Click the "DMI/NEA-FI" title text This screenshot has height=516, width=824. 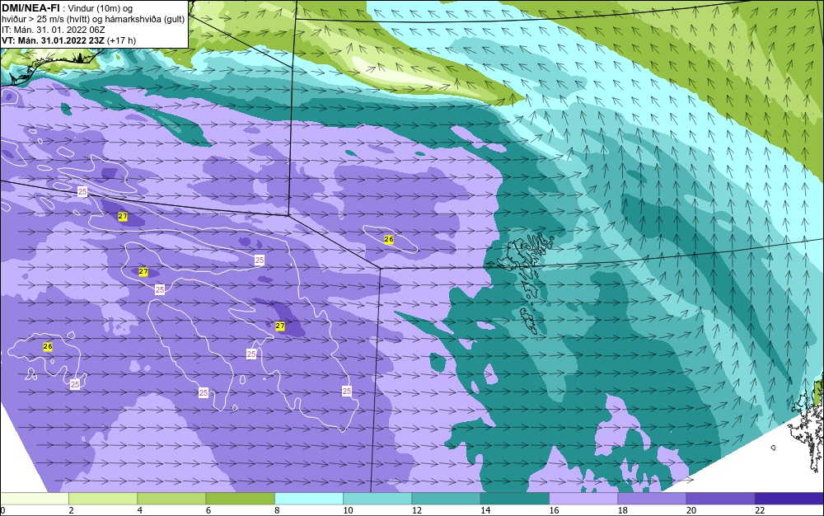[30, 8]
